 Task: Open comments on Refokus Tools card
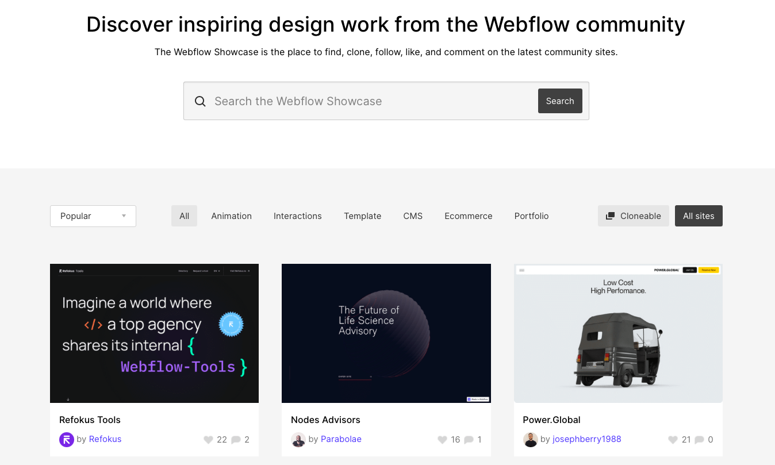click(x=236, y=440)
